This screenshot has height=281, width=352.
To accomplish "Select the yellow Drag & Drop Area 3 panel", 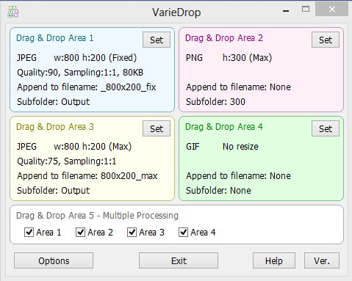I will click(92, 158).
